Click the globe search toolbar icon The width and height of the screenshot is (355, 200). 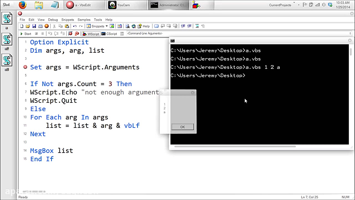click(133, 26)
